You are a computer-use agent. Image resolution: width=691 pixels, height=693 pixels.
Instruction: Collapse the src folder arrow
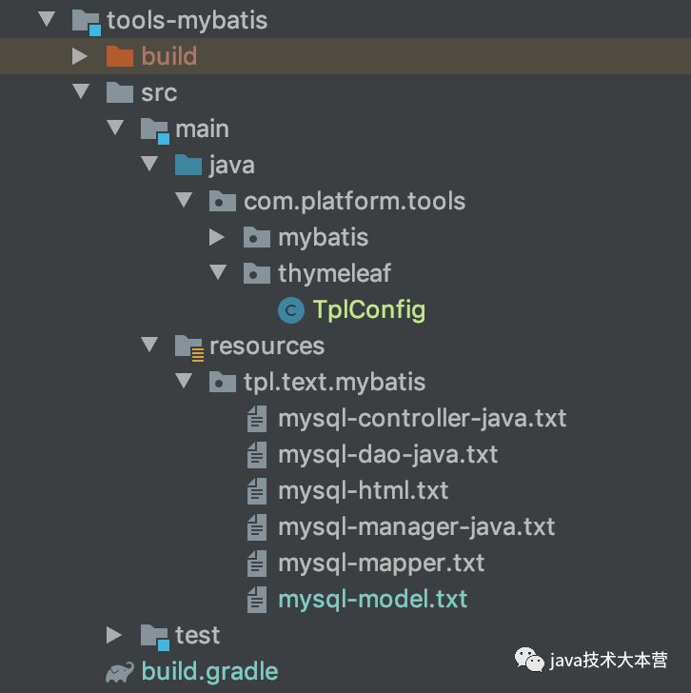click(81, 91)
